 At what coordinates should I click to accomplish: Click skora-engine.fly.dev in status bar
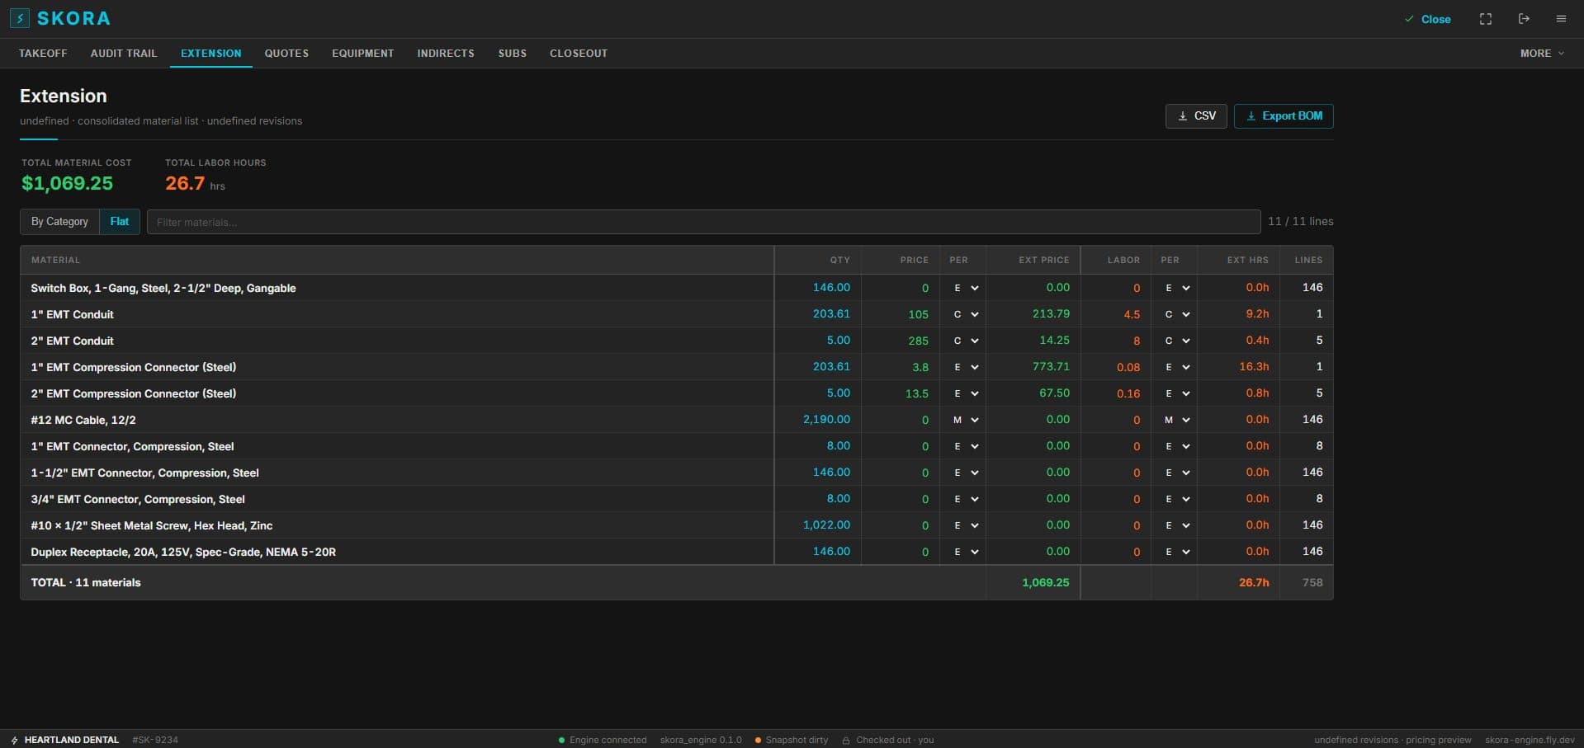pos(1530,740)
